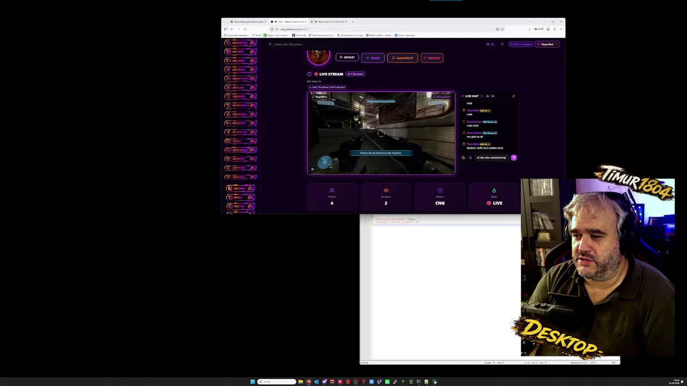Click the Status LIVE stat card
The image size is (687, 386).
tap(494, 196)
